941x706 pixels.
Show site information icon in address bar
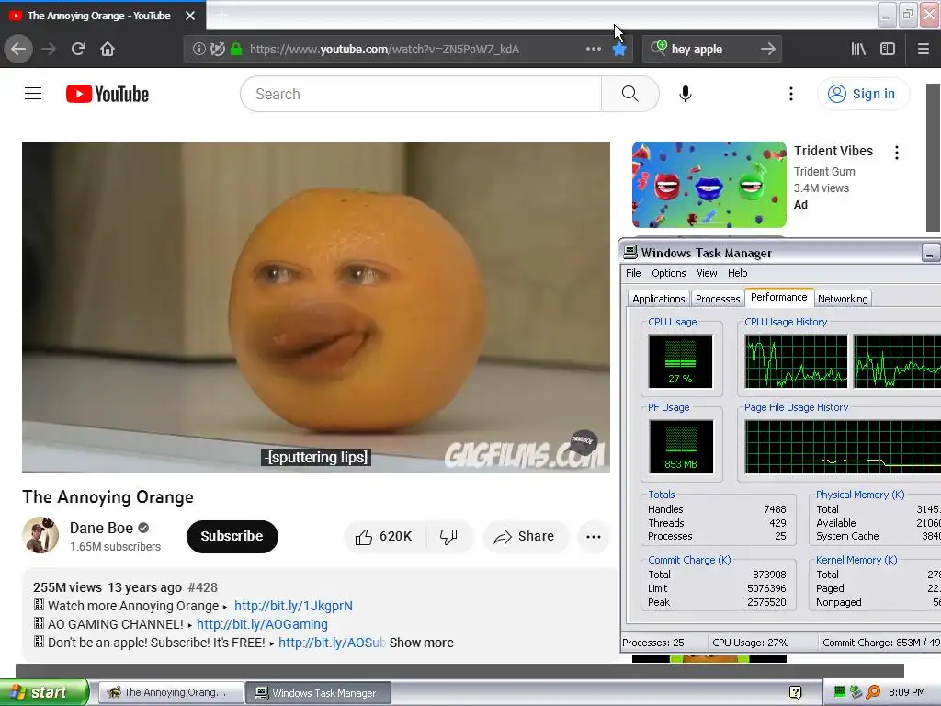coord(198,49)
